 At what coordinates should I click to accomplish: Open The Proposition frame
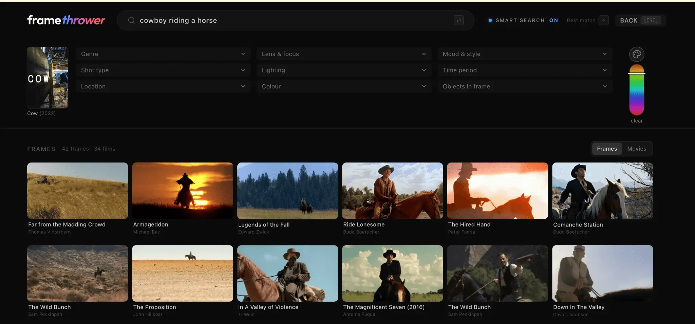[183, 273]
